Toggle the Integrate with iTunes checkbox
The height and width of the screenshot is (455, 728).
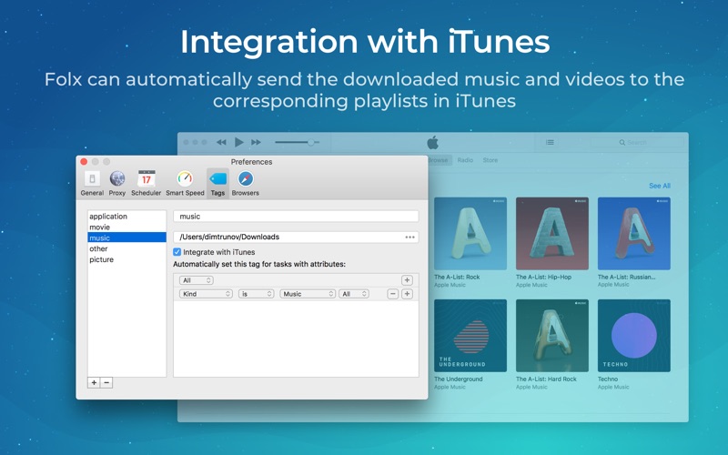177,252
